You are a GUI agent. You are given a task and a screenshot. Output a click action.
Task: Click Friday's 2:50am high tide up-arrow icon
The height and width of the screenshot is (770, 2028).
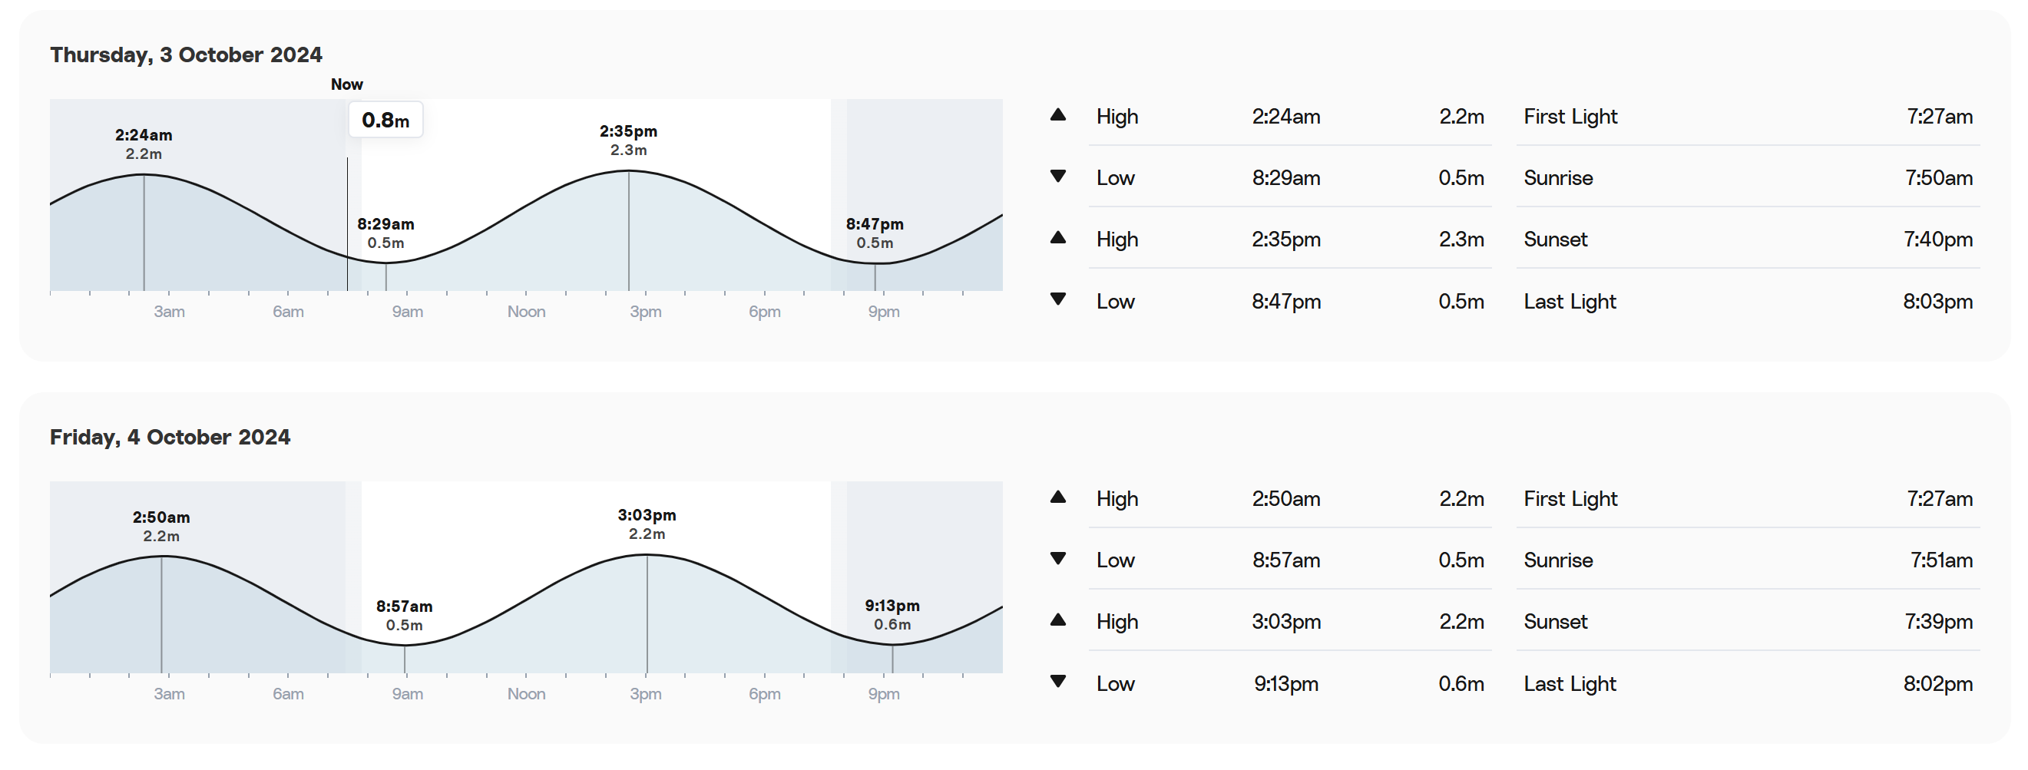point(1058,497)
